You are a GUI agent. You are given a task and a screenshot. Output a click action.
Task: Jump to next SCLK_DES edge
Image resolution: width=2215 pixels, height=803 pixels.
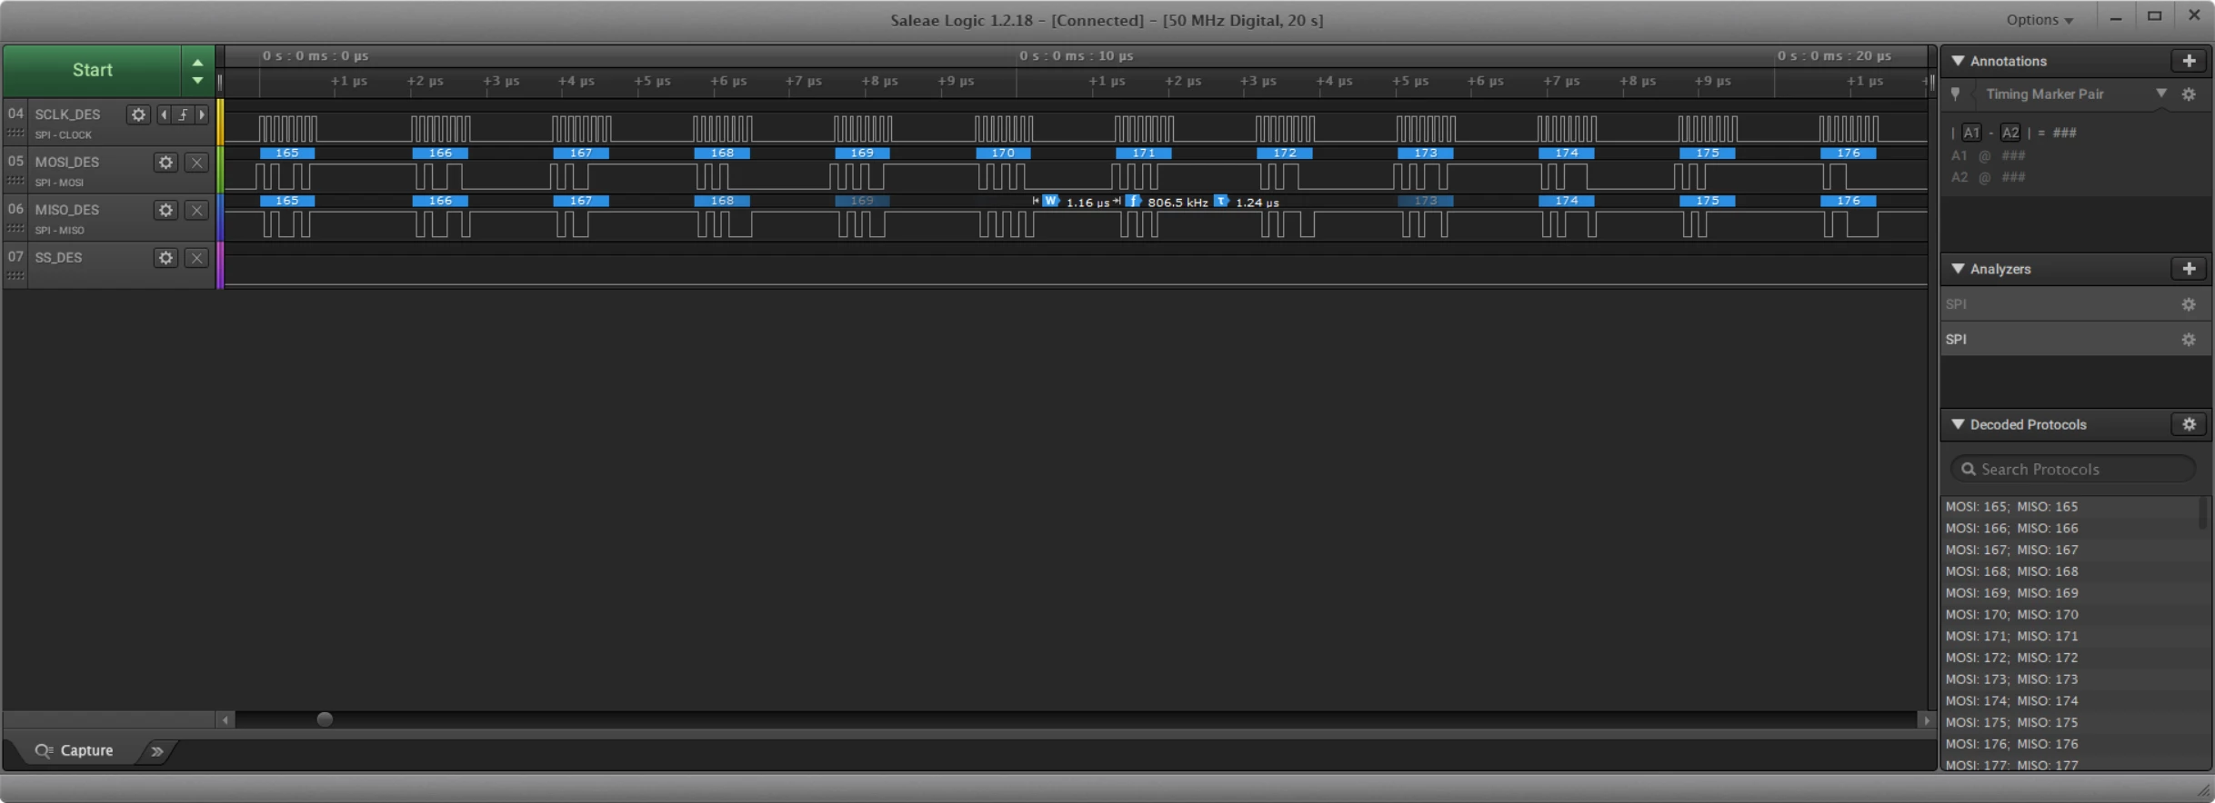(202, 114)
